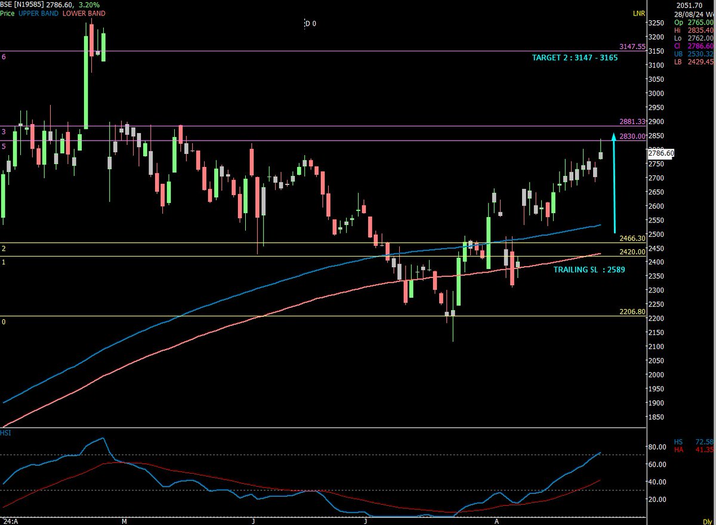Click level marker 5 on left edge
716x525 pixels.
pyautogui.click(x=4, y=146)
